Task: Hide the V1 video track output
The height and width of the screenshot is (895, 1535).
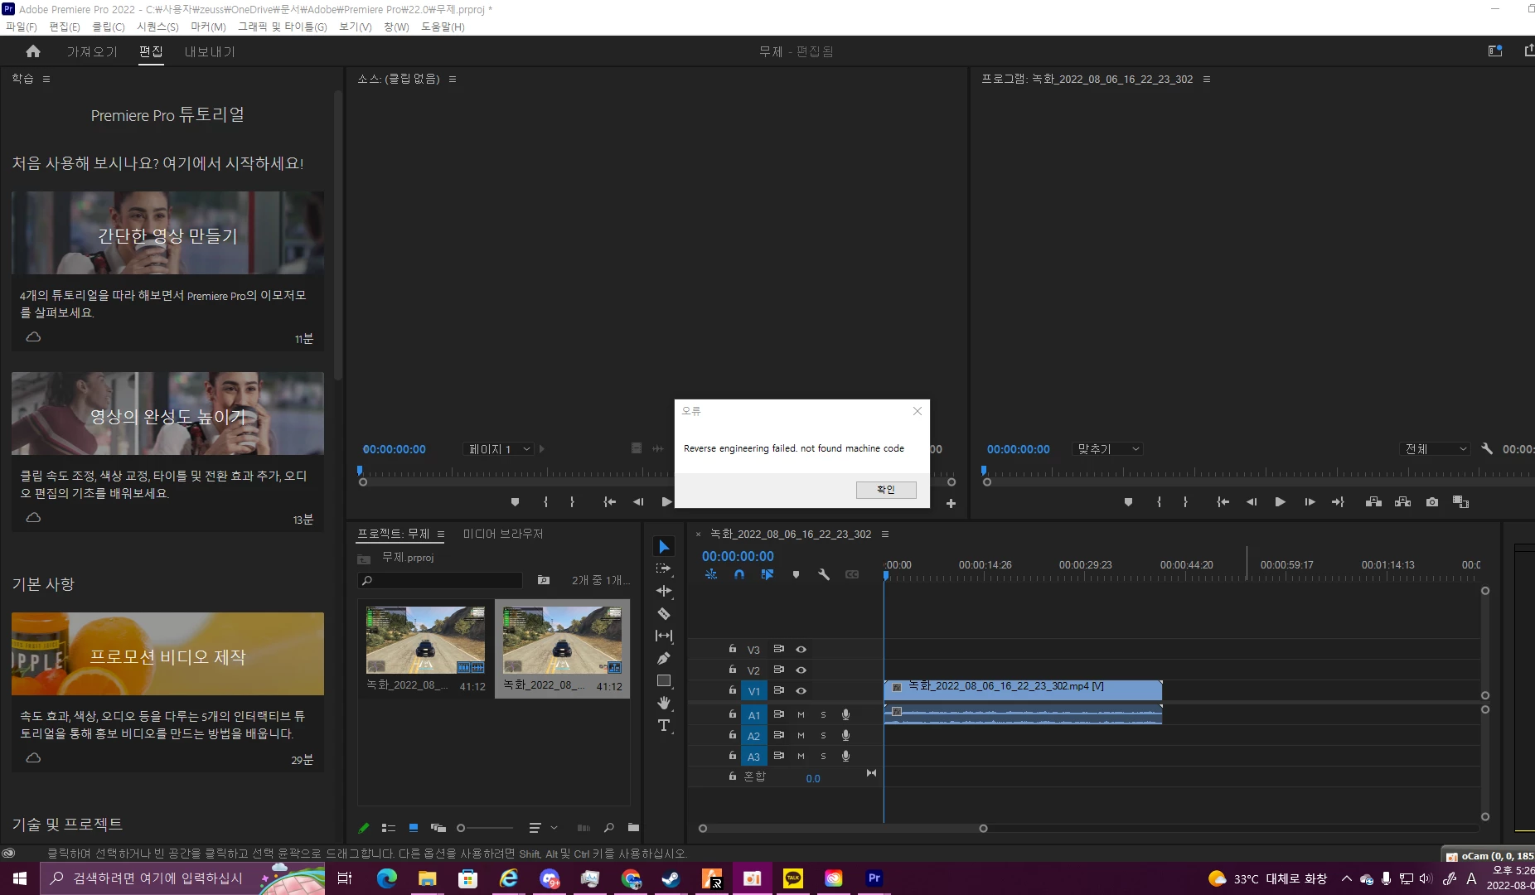Action: 801,691
